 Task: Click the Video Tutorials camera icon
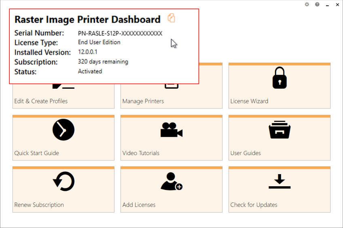coord(171,130)
